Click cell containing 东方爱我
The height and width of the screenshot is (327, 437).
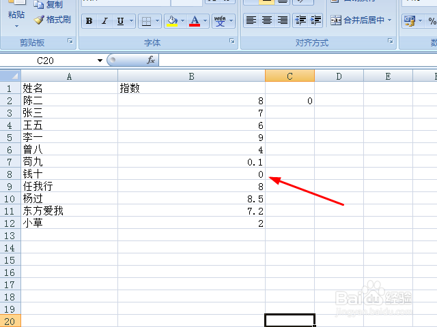(x=70, y=211)
